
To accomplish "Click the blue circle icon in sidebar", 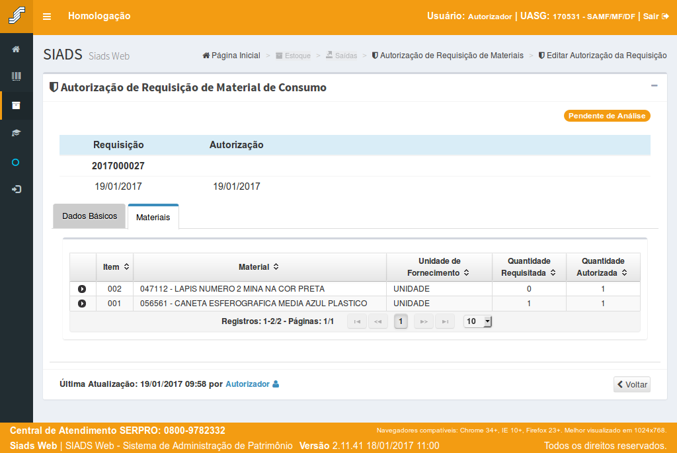I will coord(16,163).
